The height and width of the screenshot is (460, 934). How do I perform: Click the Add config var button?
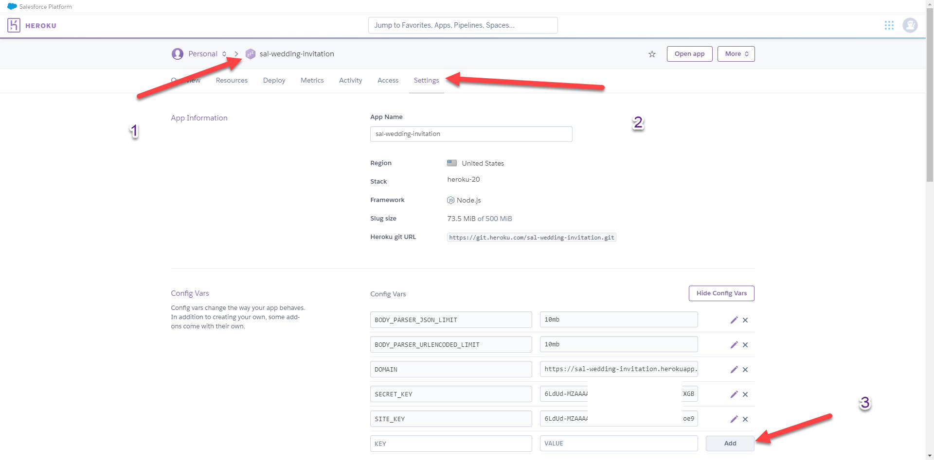[730, 443]
